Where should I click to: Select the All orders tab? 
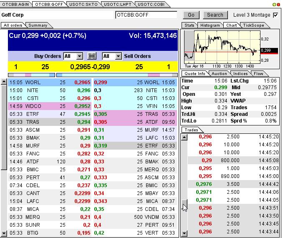13,25
